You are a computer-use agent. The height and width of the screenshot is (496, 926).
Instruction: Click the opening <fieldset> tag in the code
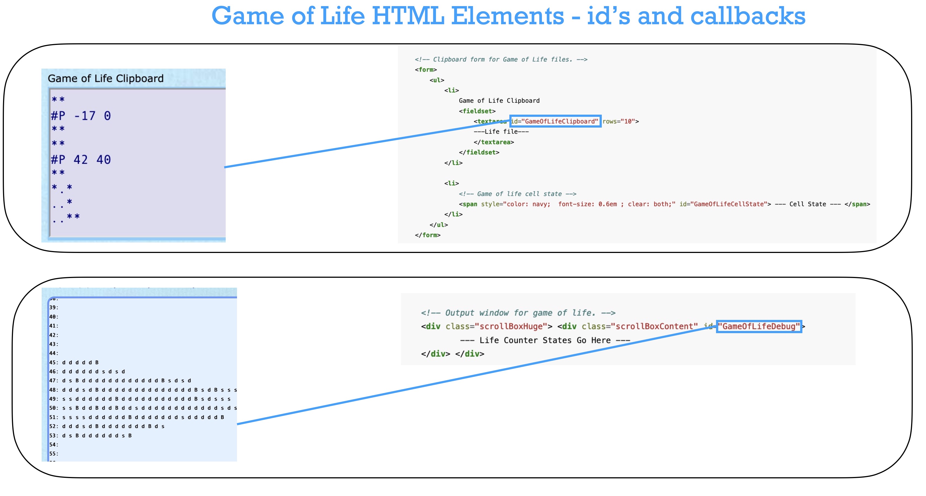[x=477, y=111]
